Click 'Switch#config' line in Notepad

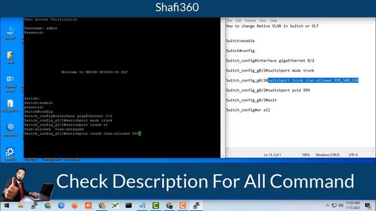(240, 51)
